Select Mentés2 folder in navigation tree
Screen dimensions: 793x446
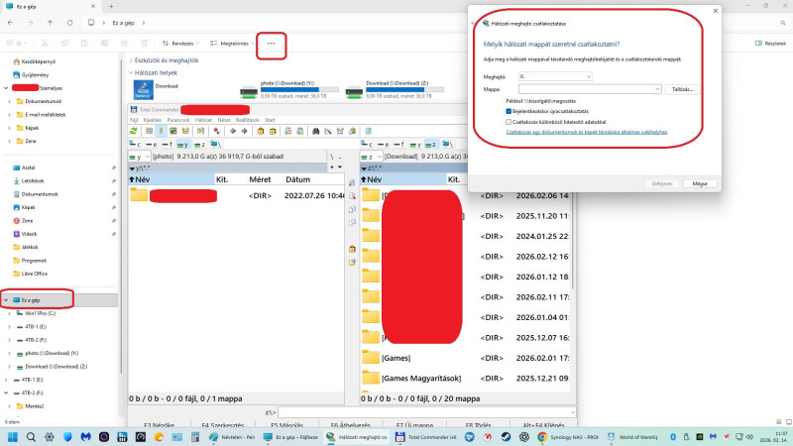click(35, 406)
